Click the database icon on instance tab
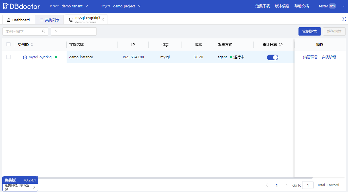 [x=71, y=20]
